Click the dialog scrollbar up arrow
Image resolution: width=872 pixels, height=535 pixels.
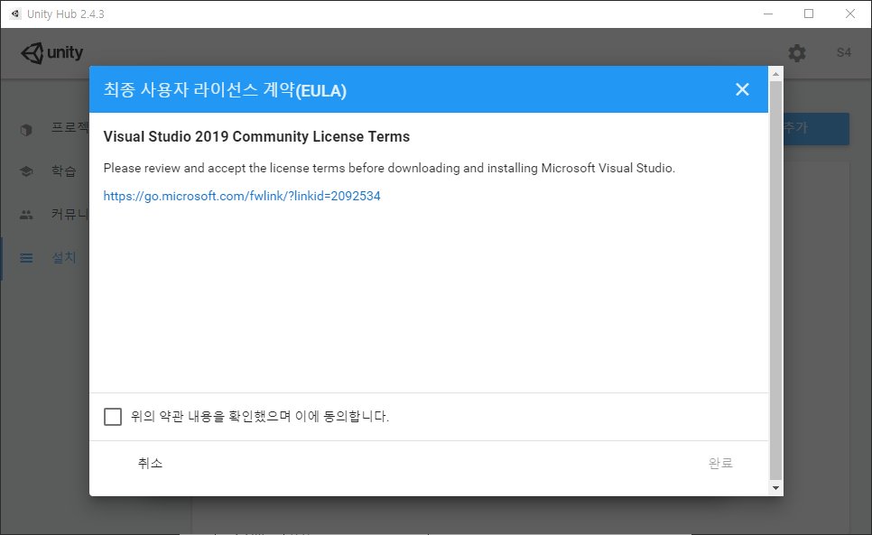click(775, 74)
